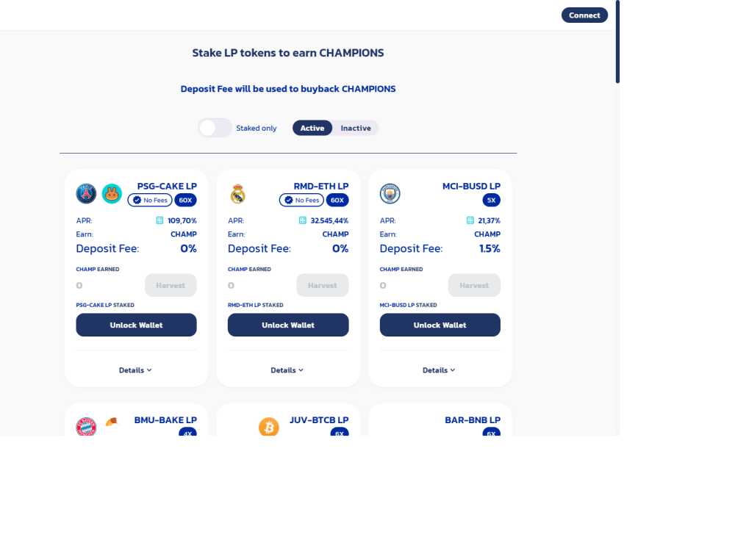Click the PSG-CAKE LP title

(167, 186)
